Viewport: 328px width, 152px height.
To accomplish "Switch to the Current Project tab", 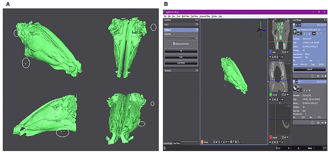I will click(168, 144).
